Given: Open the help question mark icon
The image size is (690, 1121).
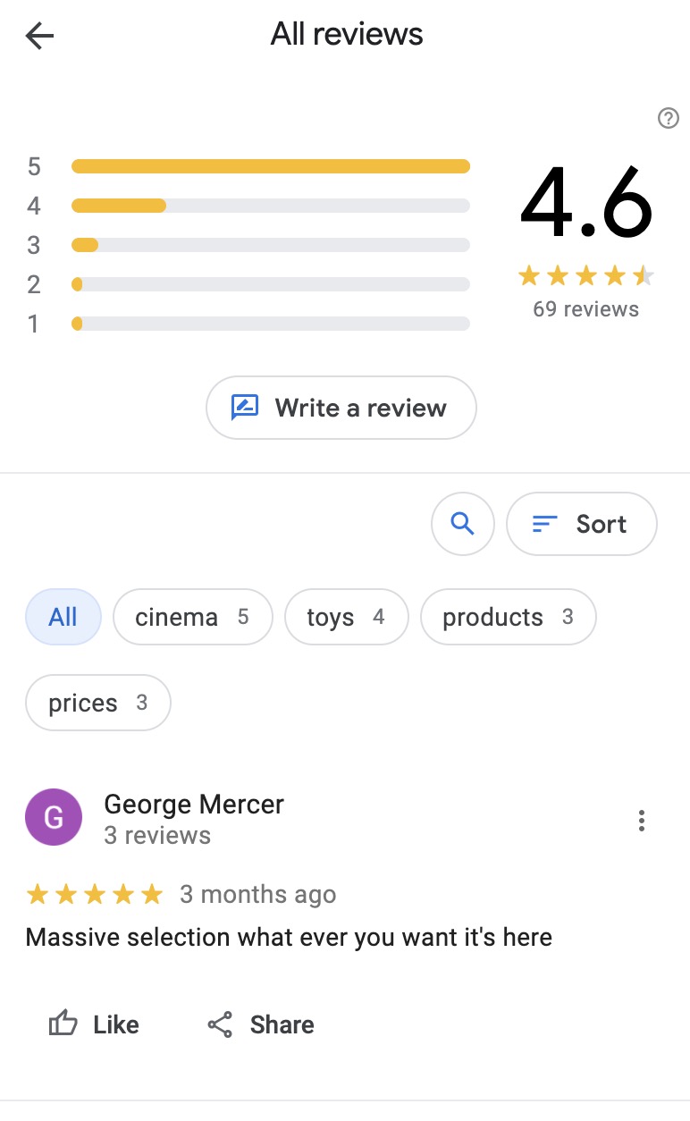Looking at the screenshot, I should pyautogui.click(x=668, y=118).
